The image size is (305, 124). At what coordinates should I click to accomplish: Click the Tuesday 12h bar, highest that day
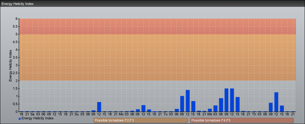[x=188, y=101]
